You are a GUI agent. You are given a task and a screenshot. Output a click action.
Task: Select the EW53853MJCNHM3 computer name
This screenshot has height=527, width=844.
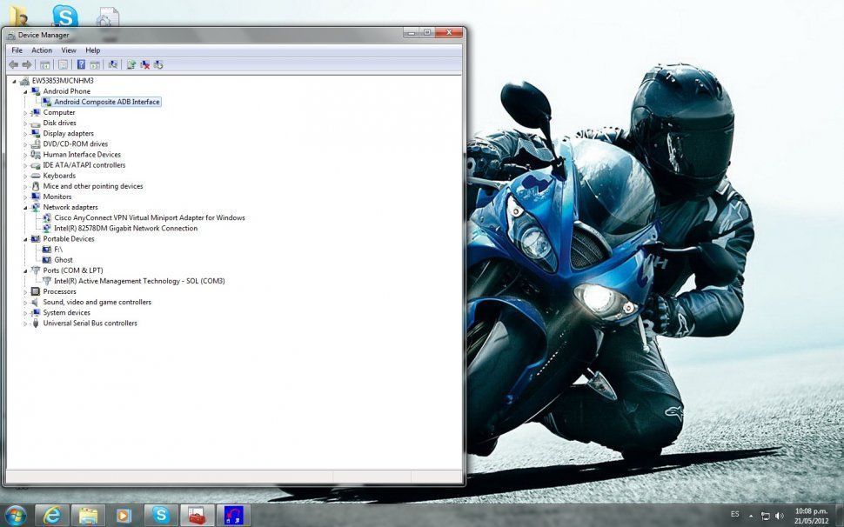(63, 81)
